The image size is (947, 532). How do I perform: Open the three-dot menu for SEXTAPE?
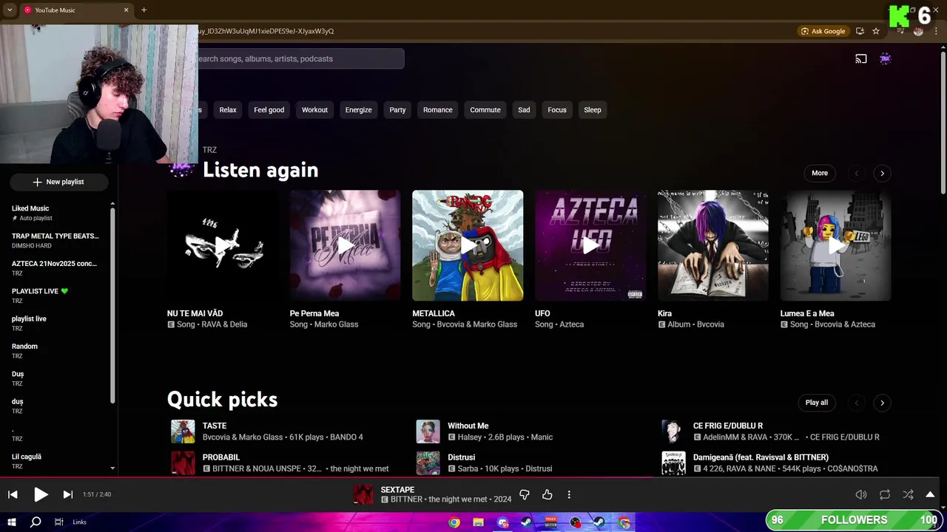[x=569, y=494]
